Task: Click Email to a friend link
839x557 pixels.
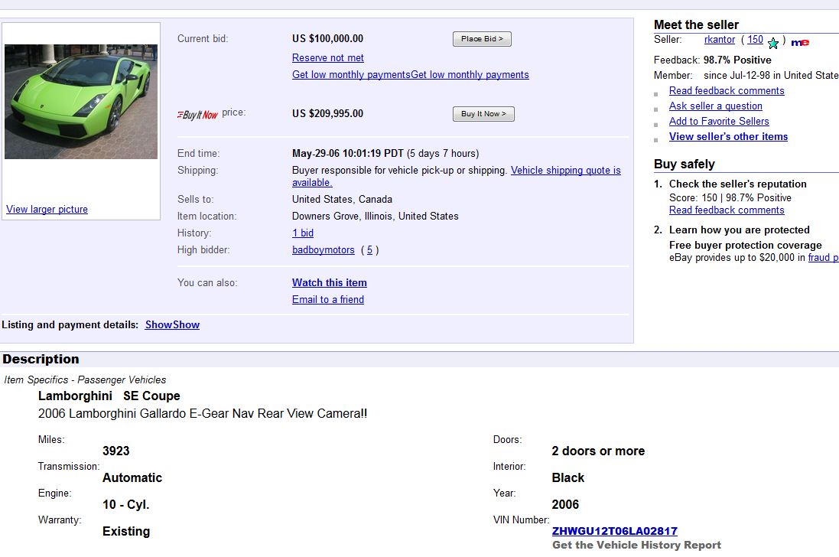Action: tap(328, 300)
